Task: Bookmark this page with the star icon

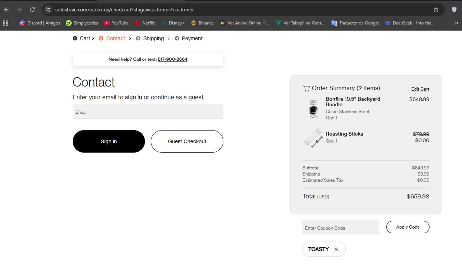Action: (436, 10)
